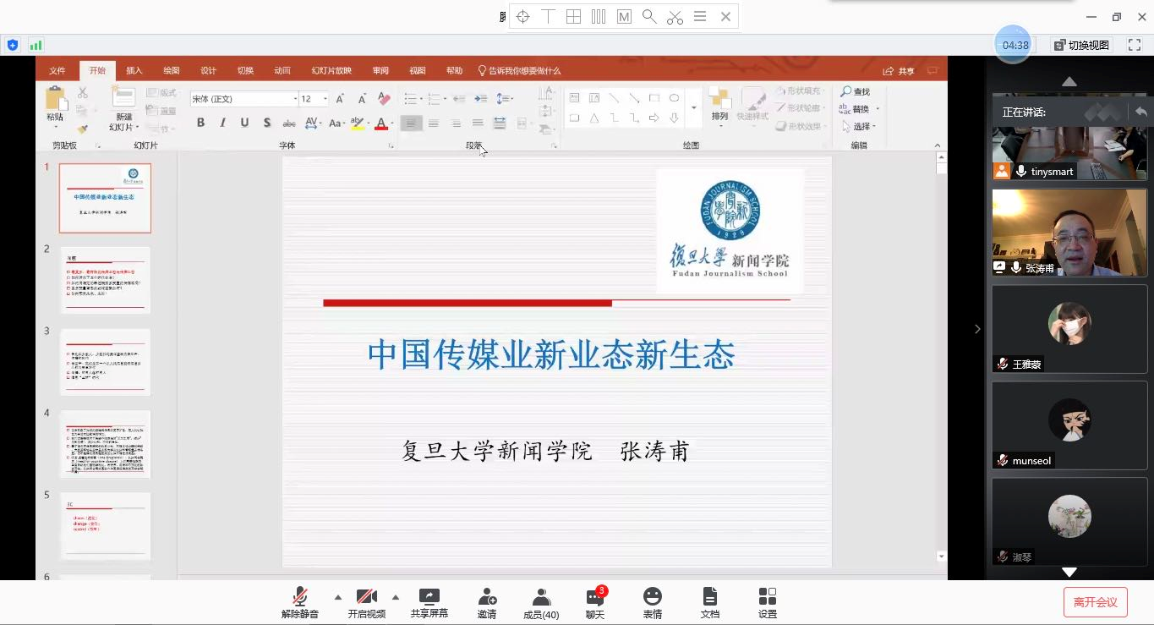Viewport: 1154px width, 625px height.
Task: Open the meeting documents (文档)
Action: [x=710, y=603]
